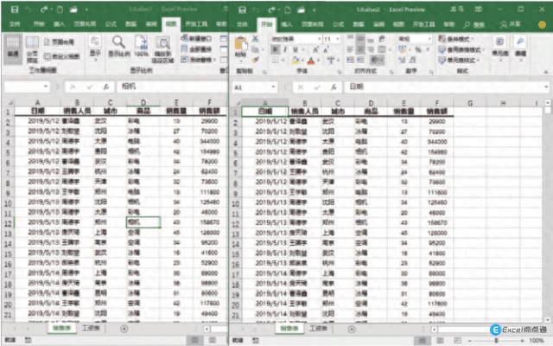Click Increase Indent icon in right window

(x=360, y=61)
